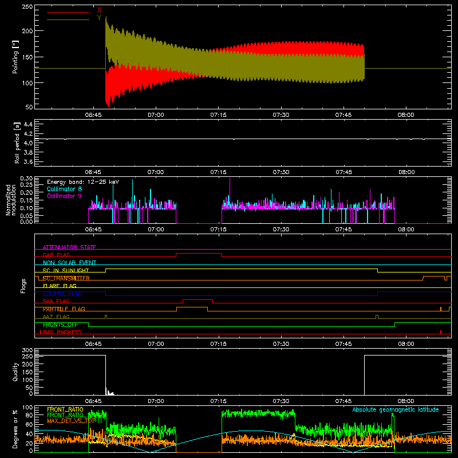This screenshot has width=458, height=458.
Task: Click the "Flags" vertical axis title
Action: point(23,286)
